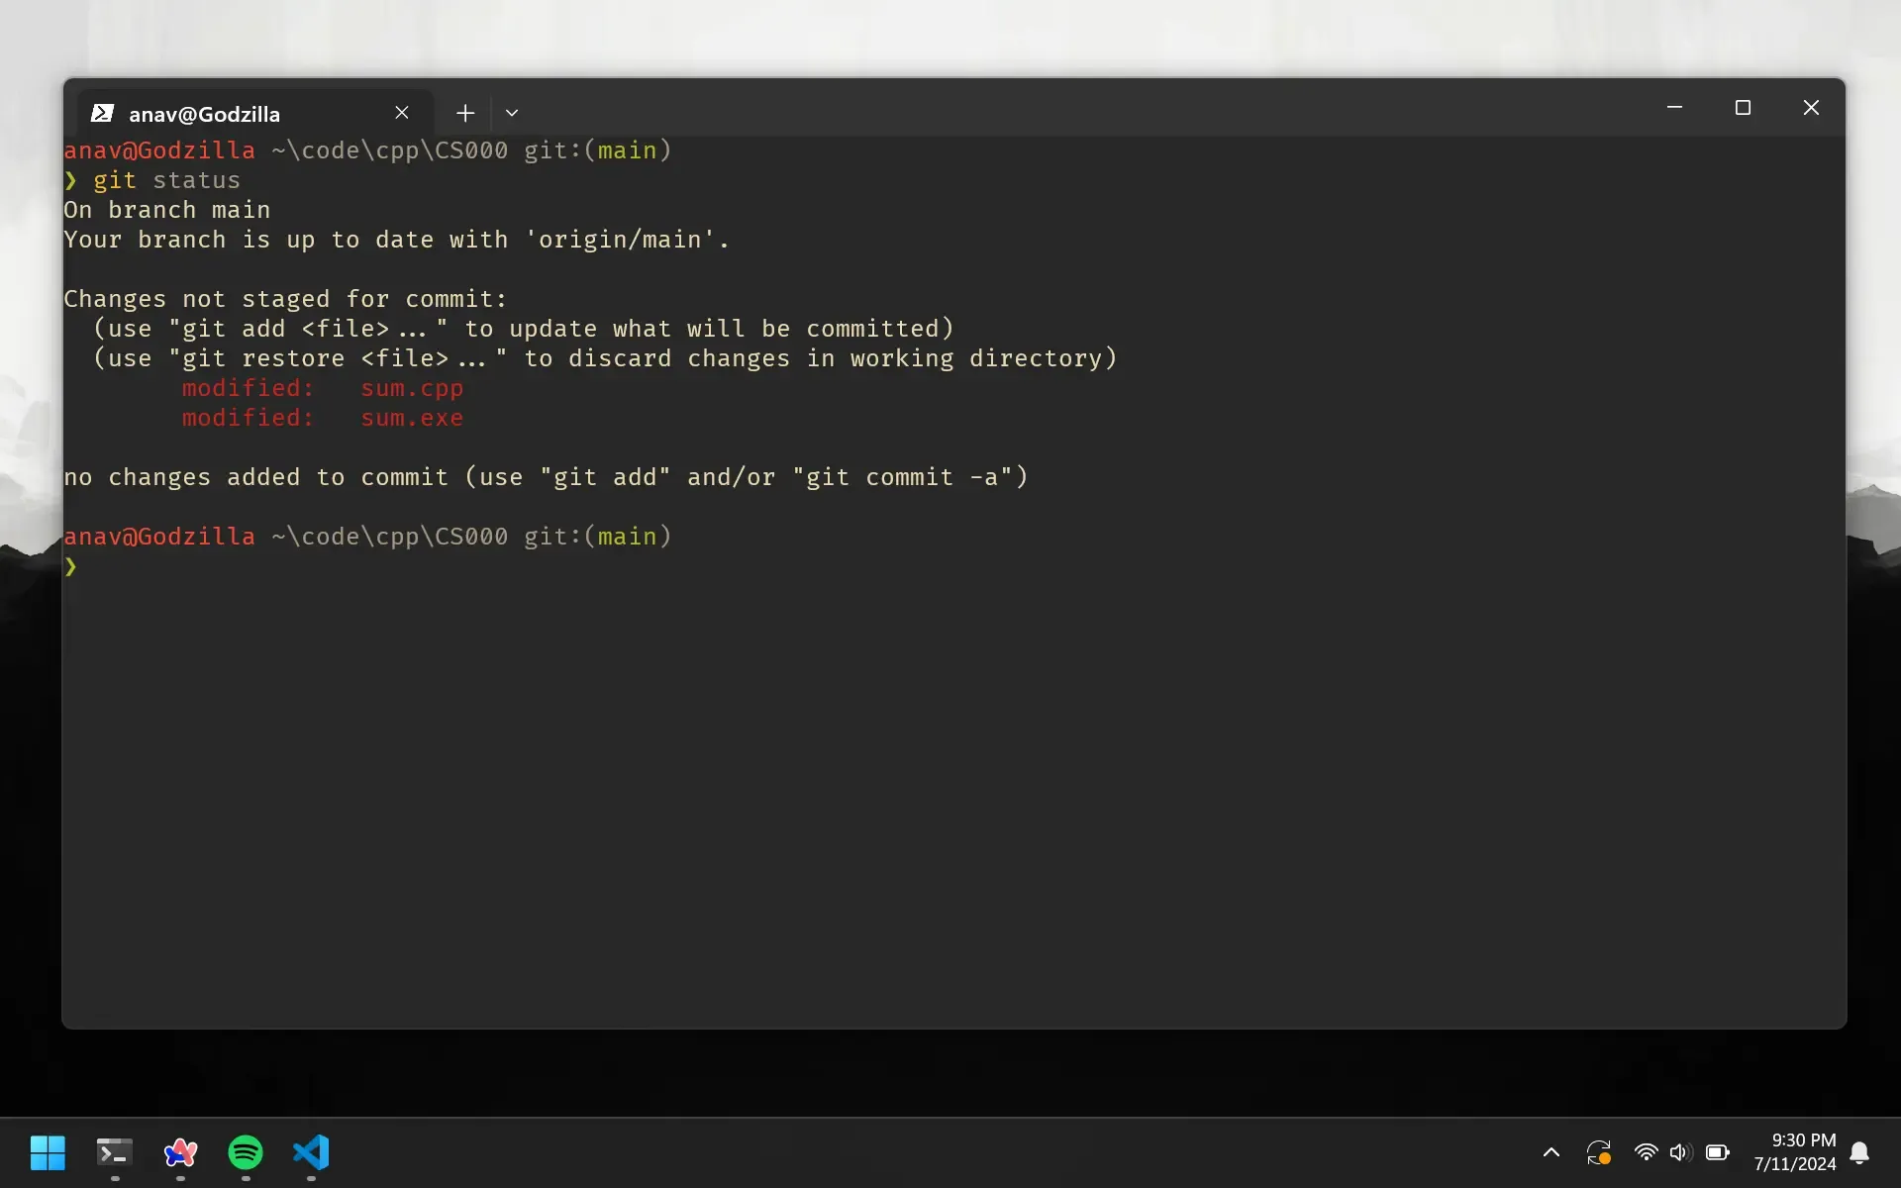This screenshot has width=1901, height=1188.
Task: Open Spotify from the taskbar
Action: 246,1152
